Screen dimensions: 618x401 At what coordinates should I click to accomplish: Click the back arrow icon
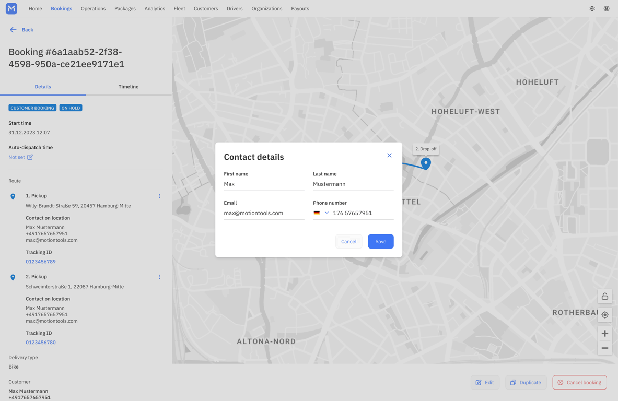pyautogui.click(x=13, y=30)
